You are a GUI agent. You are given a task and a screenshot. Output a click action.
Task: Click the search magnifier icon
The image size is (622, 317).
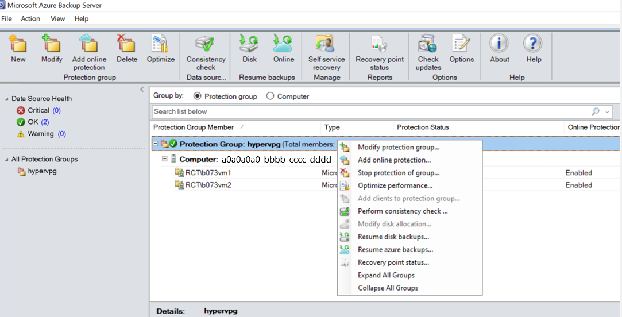(x=595, y=111)
